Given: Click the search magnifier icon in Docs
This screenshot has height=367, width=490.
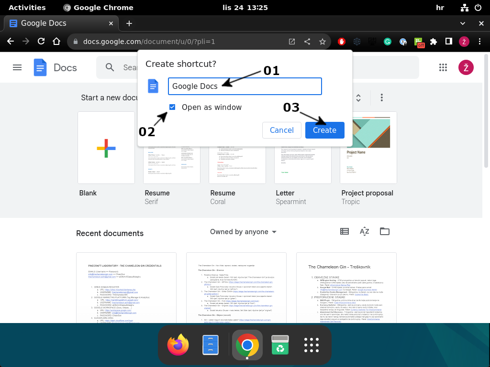Looking at the screenshot, I should click(110, 67).
